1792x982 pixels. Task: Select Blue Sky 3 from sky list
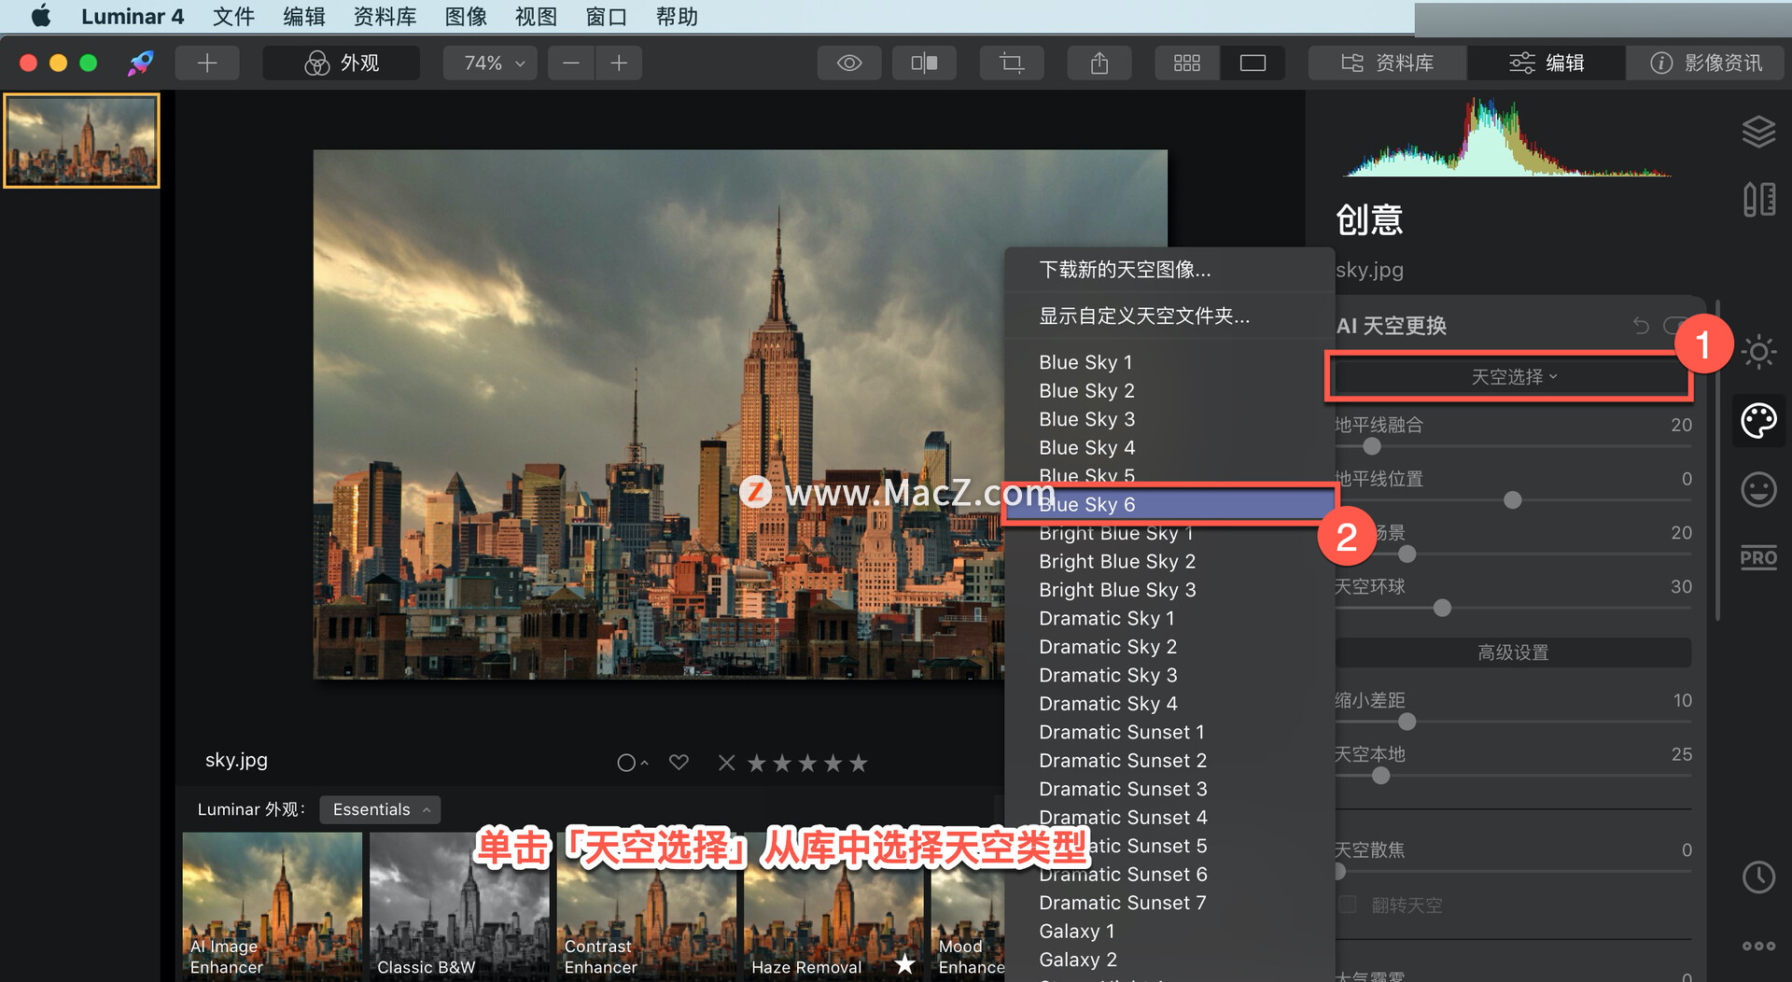[x=1169, y=419]
